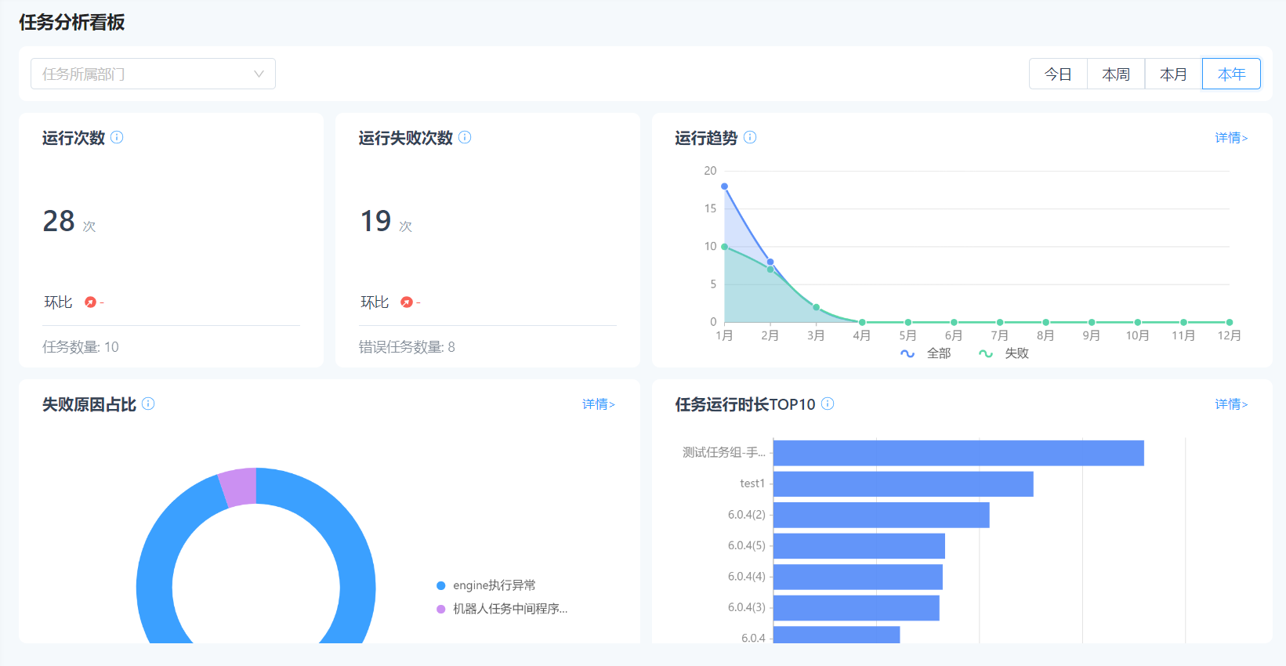Click red trend arrow under 运行失败次数 环比
The width and height of the screenshot is (1286, 666).
[407, 302]
